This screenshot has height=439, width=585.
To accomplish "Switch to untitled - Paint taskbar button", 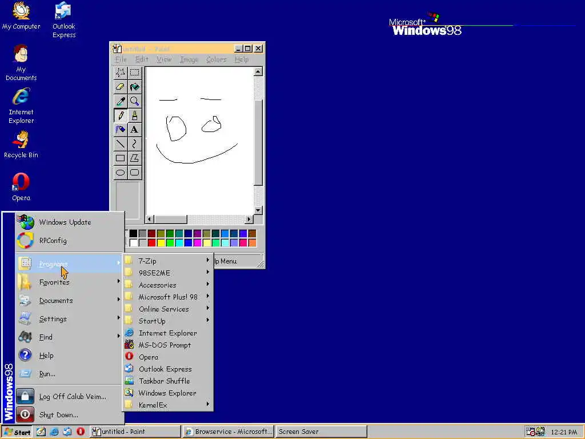I will click(x=135, y=432).
